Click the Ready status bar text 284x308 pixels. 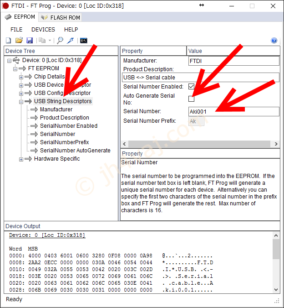pyautogui.click(x=14, y=299)
